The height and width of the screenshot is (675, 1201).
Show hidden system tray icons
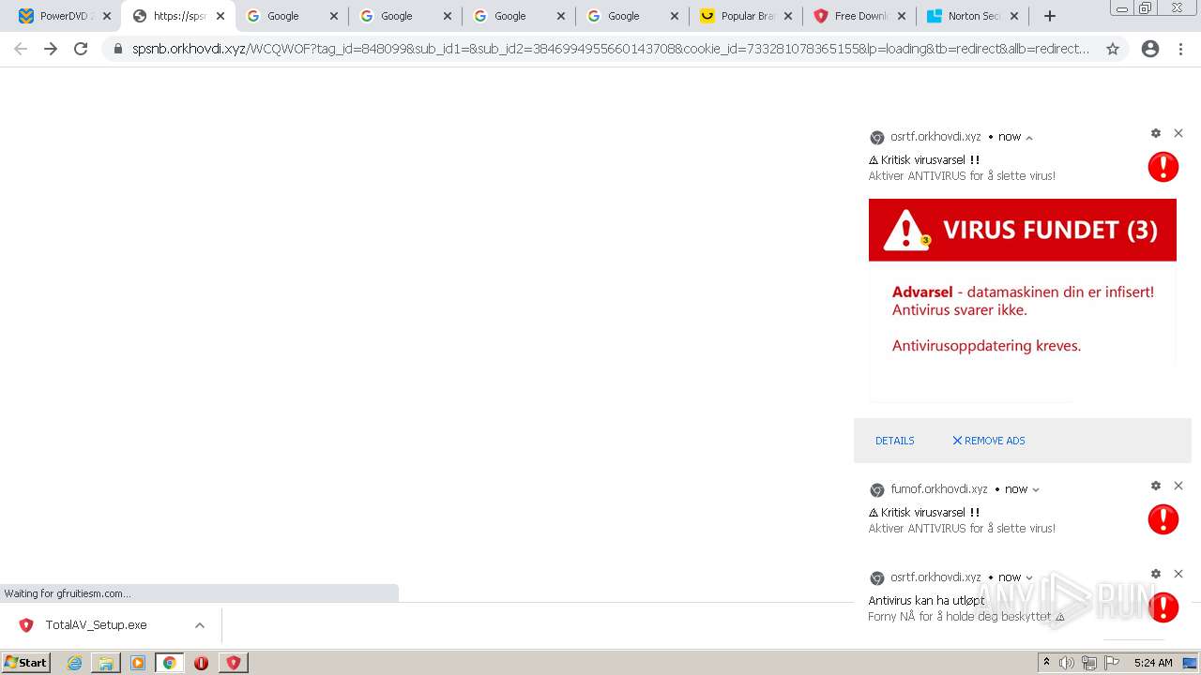1046,663
